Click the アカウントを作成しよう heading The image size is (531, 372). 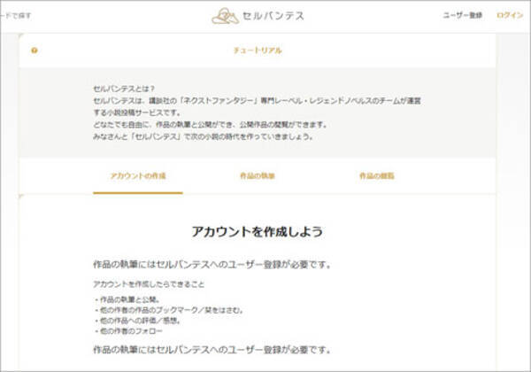point(257,231)
